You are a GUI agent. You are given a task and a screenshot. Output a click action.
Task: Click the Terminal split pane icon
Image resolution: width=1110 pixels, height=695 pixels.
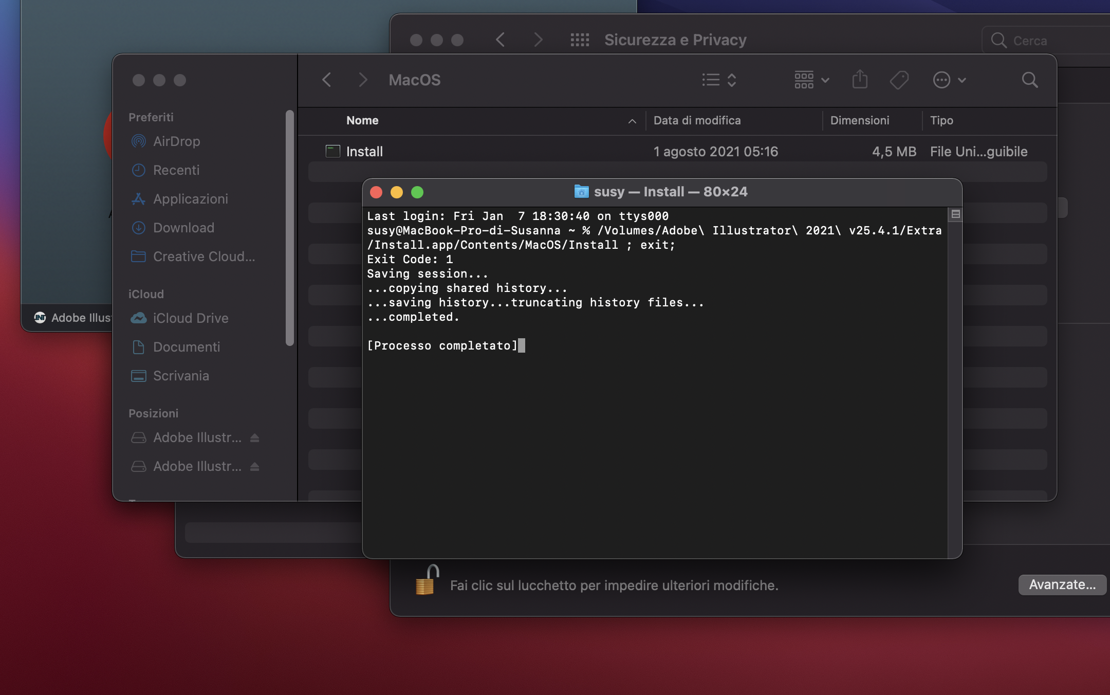coord(955,214)
